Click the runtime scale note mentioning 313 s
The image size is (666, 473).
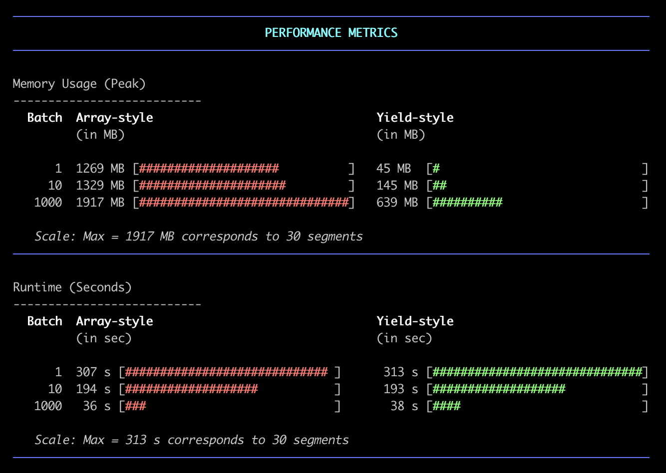tap(192, 440)
